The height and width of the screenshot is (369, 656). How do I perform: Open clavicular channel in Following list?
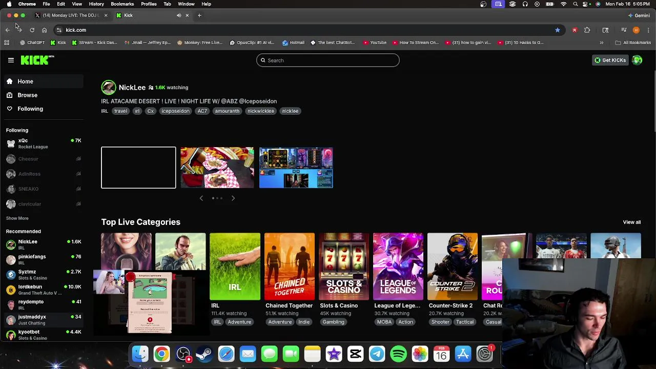pos(43,204)
